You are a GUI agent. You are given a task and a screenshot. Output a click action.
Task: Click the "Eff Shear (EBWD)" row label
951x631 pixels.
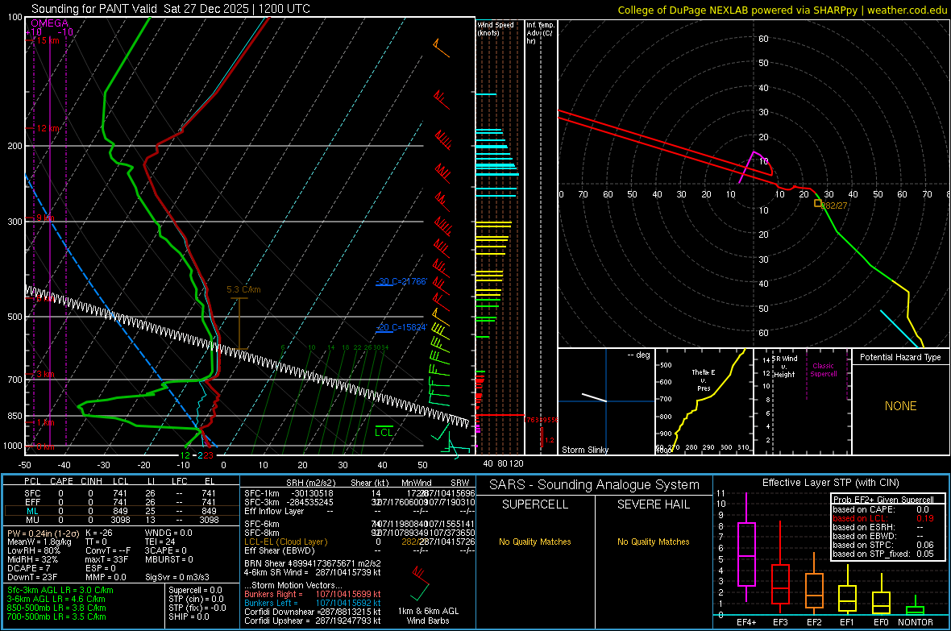coord(280,550)
